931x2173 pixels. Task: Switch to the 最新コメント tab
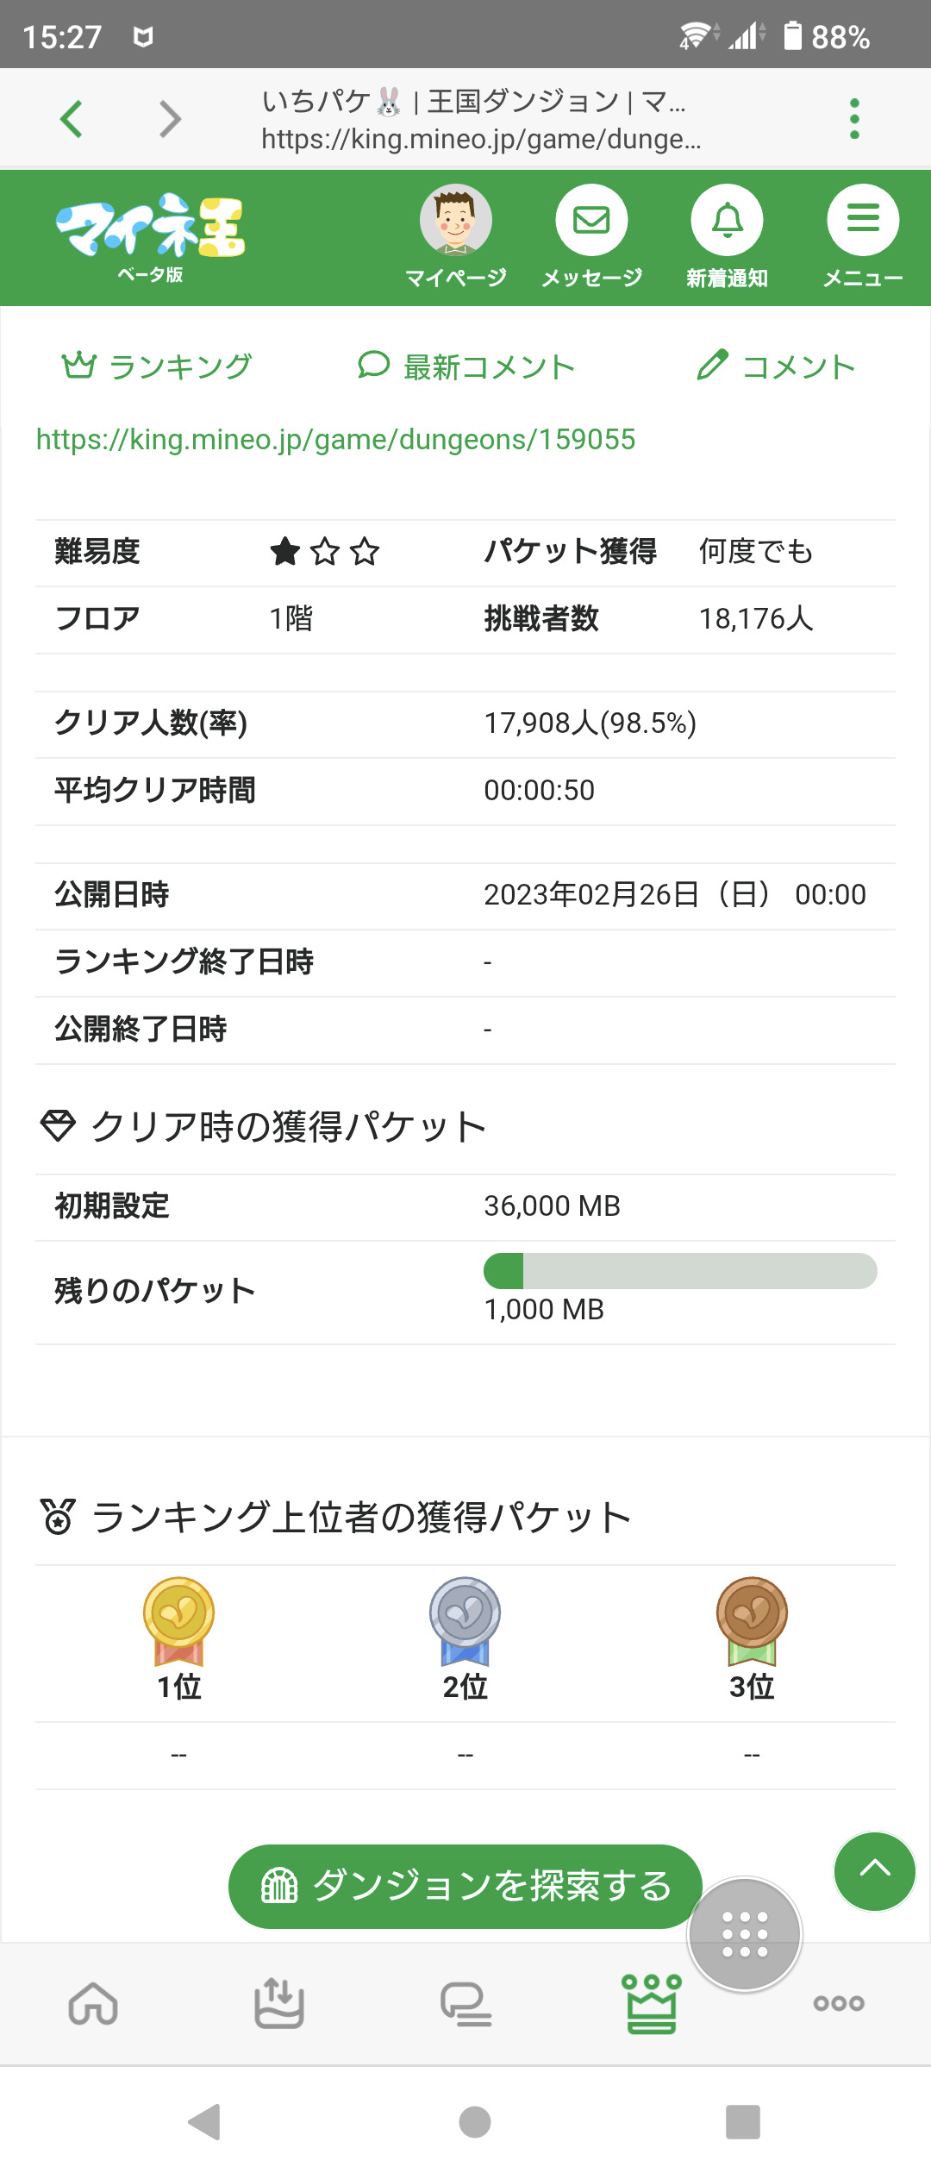pyautogui.click(x=466, y=366)
